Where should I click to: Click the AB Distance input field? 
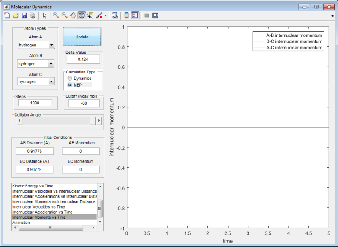coord(35,151)
